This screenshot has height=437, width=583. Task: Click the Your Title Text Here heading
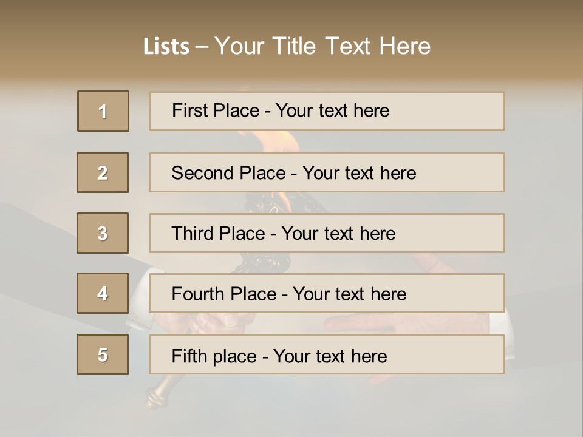[x=322, y=46]
